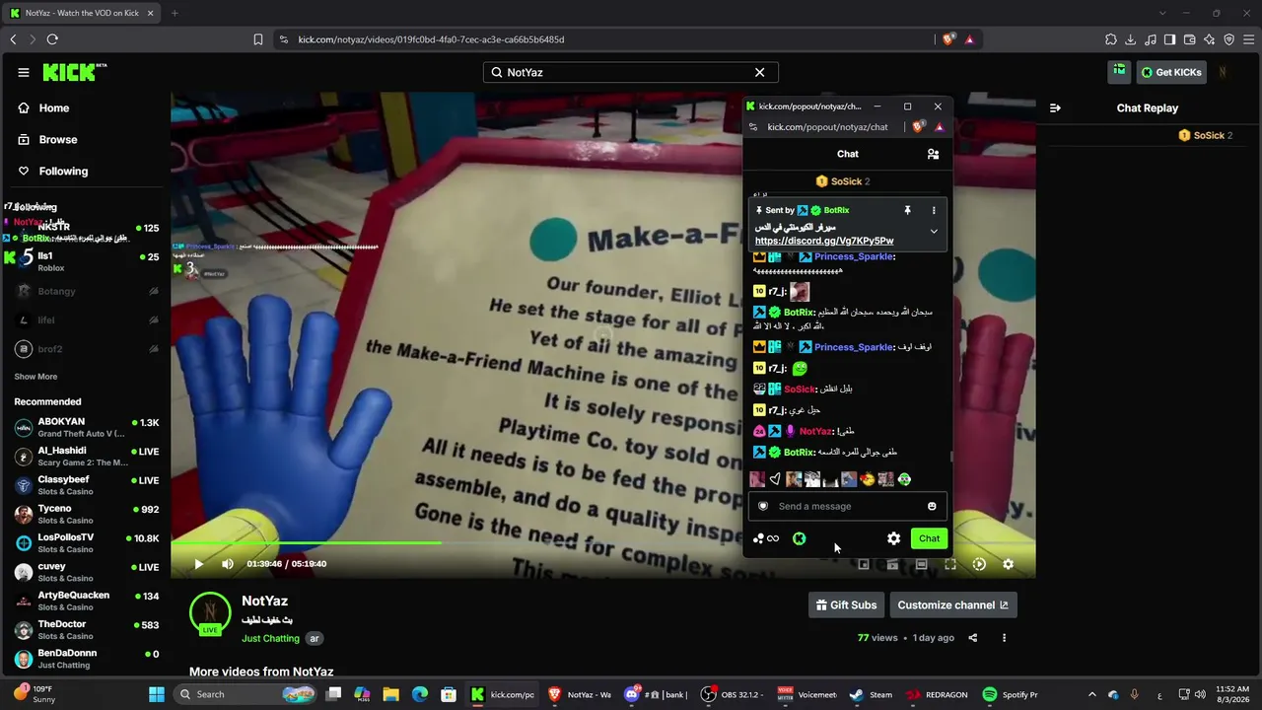Open the cuvey recommended channel
The height and width of the screenshot is (710, 1262).
(87, 572)
